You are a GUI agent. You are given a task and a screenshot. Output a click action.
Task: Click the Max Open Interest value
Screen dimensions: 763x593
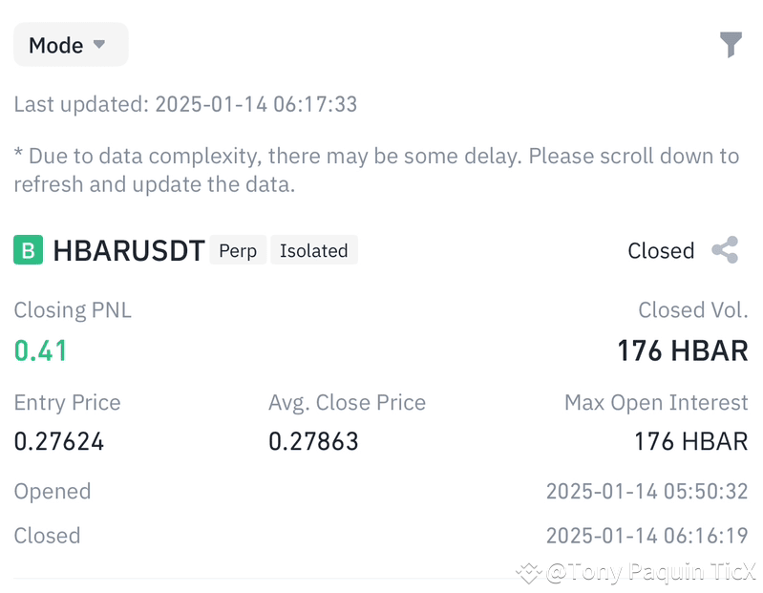pos(691,441)
